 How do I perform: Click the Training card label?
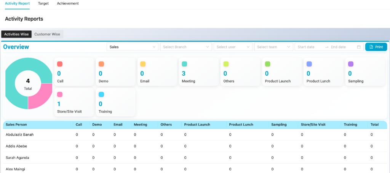point(105,111)
